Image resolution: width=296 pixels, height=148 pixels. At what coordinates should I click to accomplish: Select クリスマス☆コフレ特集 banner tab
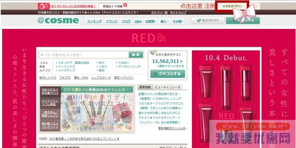point(50,103)
